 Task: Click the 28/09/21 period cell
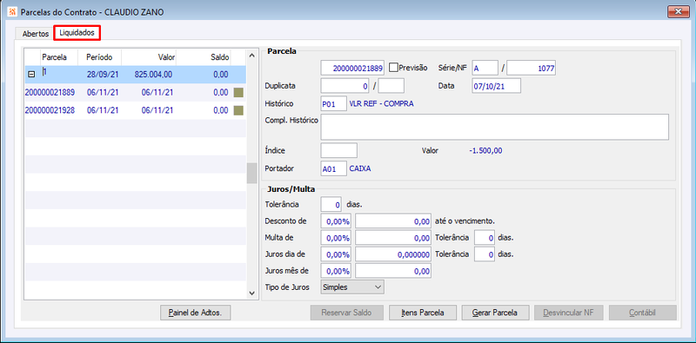pos(103,75)
